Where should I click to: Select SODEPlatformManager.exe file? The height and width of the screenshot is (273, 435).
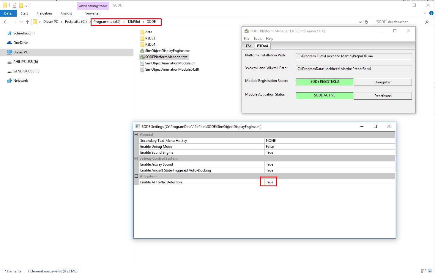(164, 57)
